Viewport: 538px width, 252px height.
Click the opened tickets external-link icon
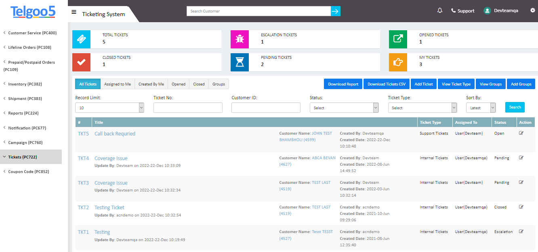point(399,39)
